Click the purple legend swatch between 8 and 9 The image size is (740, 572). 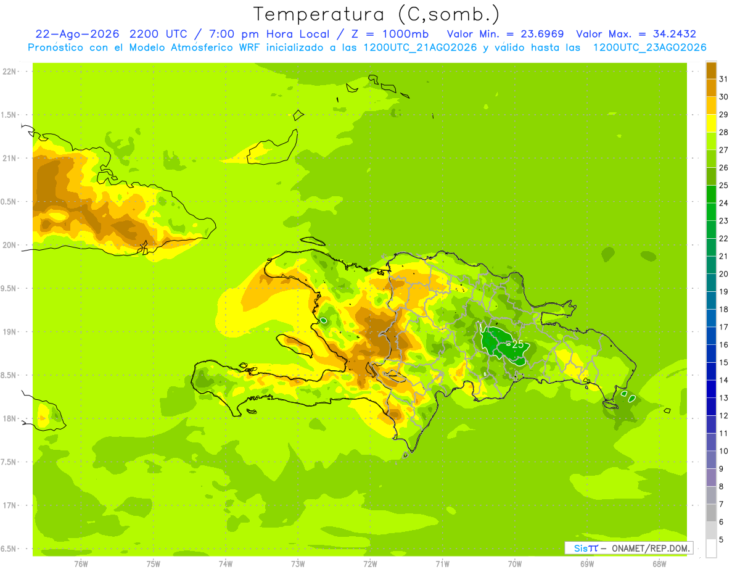(x=711, y=478)
